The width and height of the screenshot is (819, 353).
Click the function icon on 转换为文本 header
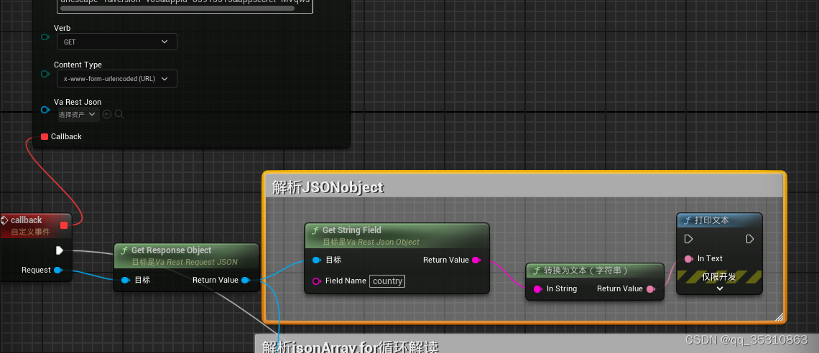[537, 271]
